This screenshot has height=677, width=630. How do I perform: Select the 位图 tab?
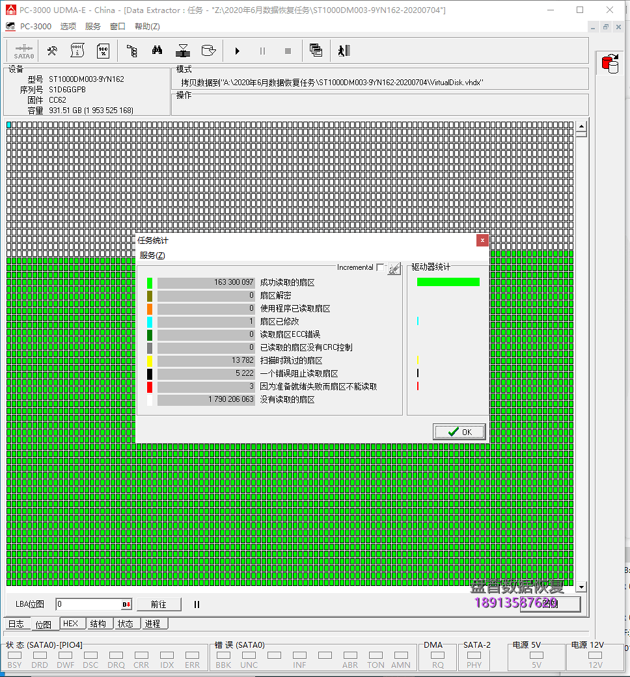(x=44, y=624)
